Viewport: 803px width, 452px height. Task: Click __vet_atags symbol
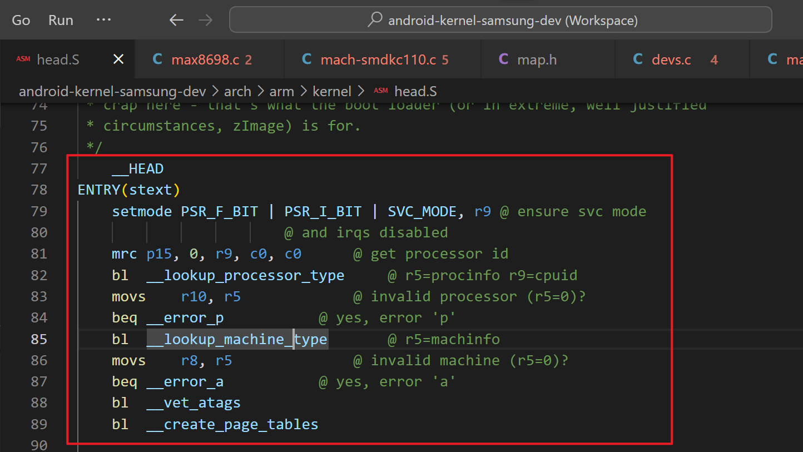pos(194,403)
